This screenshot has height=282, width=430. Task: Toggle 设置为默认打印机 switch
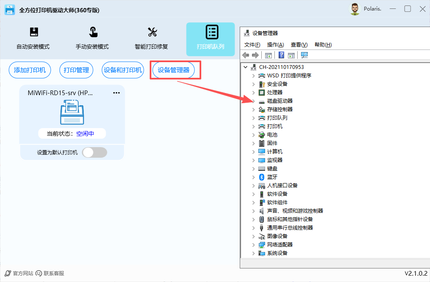click(94, 153)
